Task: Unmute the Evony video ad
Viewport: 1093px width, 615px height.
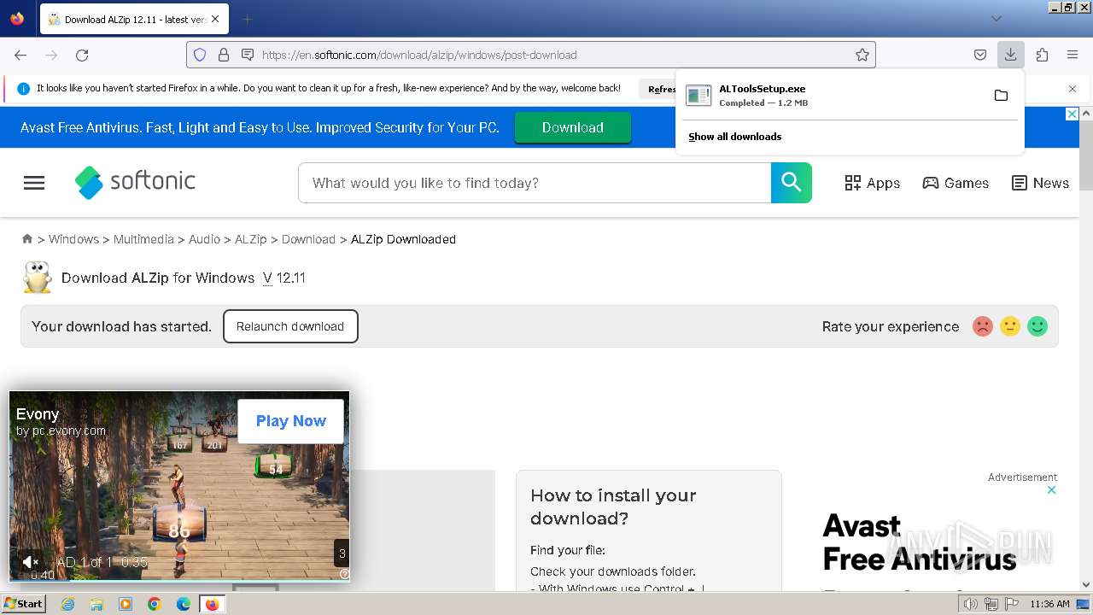Action: pyautogui.click(x=30, y=561)
